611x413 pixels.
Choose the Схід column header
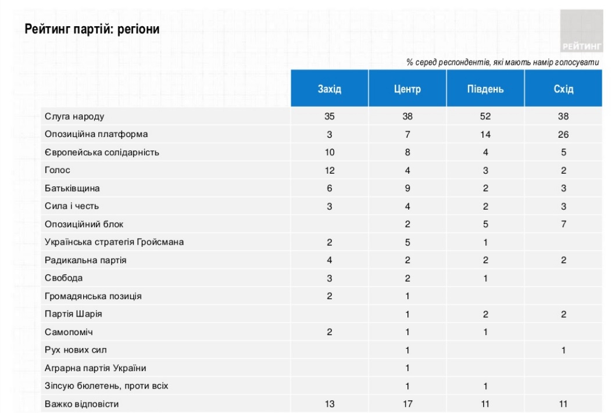tap(563, 89)
